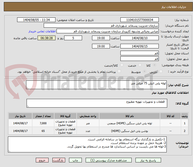Select the جزیی purchase type radio
Viewport: 193px width, 167px height.
tap(161, 71)
